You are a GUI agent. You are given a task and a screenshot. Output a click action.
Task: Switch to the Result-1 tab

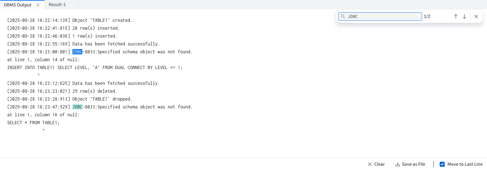coord(57,5)
